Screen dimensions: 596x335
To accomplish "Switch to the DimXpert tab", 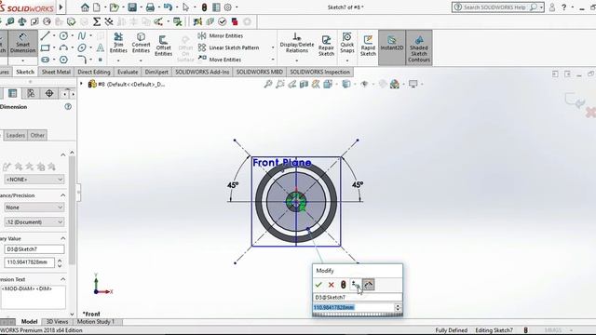I will pyautogui.click(x=156, y=72).
